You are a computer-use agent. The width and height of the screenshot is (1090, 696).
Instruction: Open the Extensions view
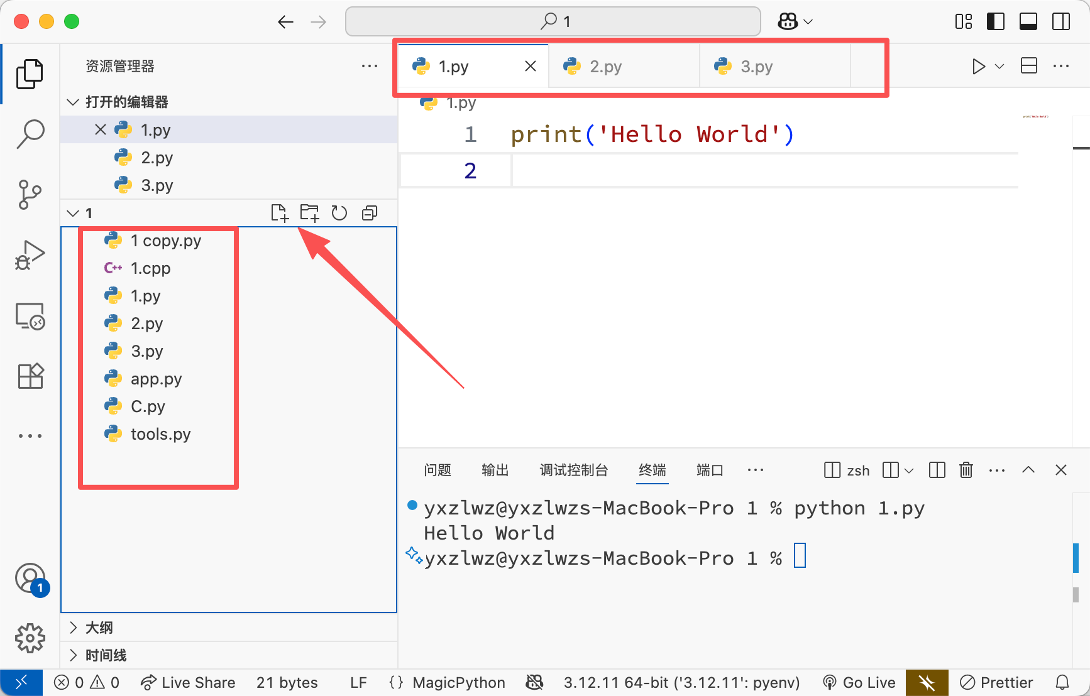[30, 376]
